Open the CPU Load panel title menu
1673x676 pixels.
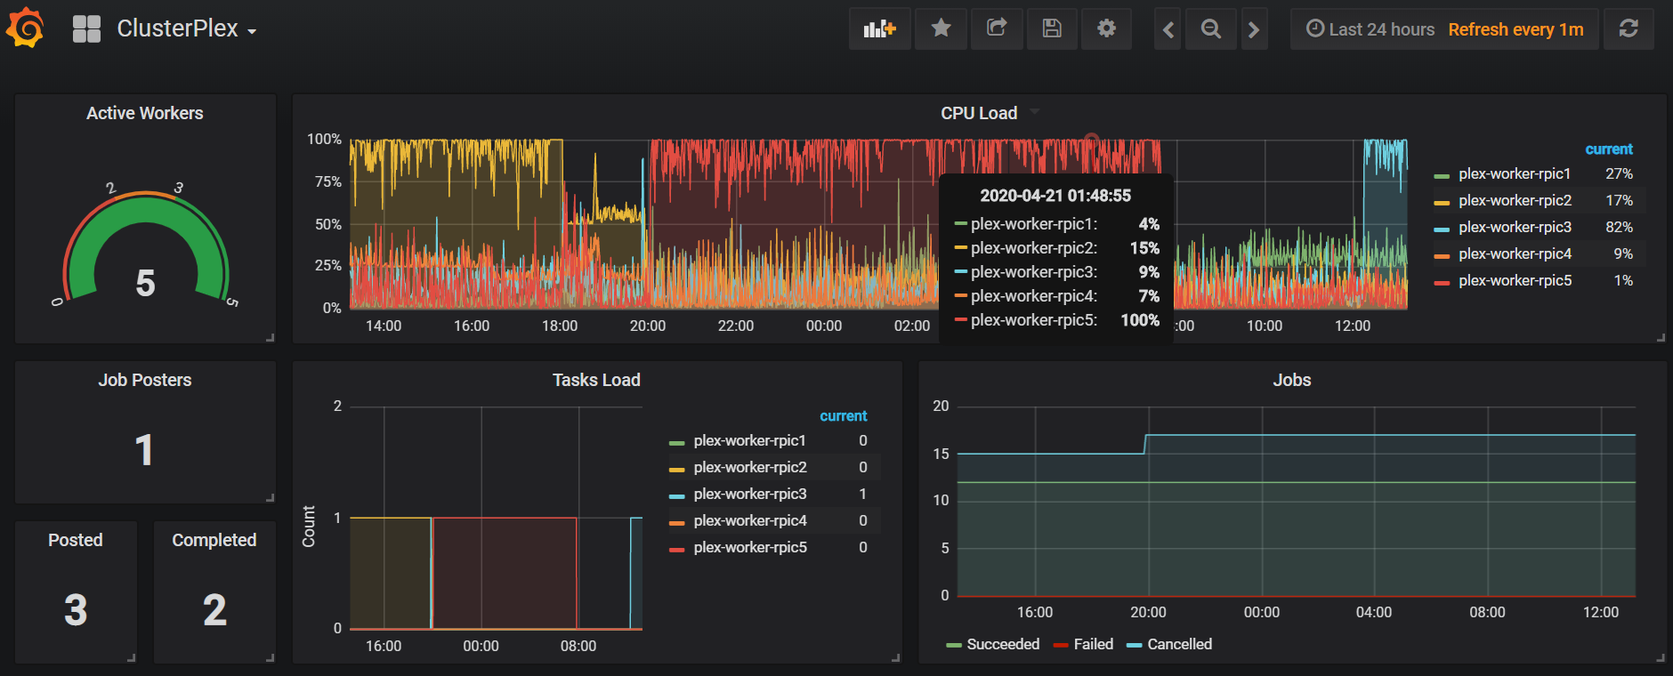[979, 113]
